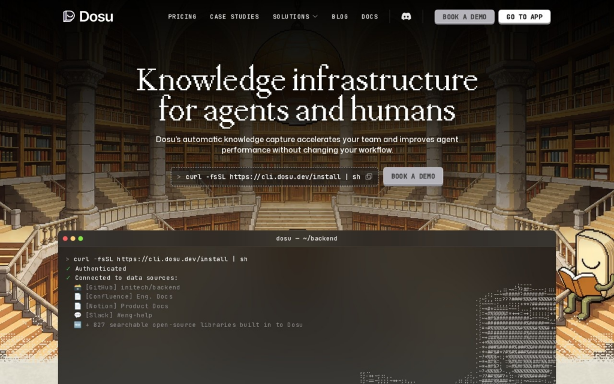Click '[Notion] Product Docs' entry
This screenshot has height=384, width=614.
pos(127,306)
